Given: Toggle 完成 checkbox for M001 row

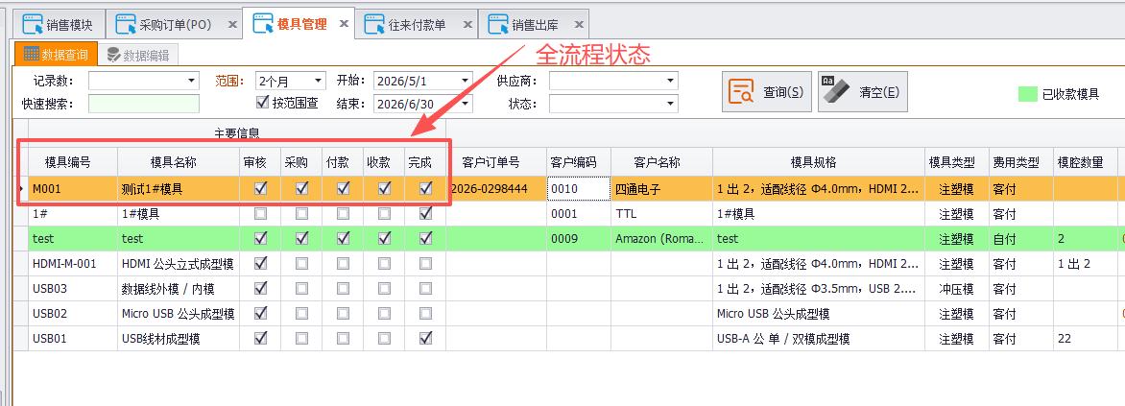Looking at the screenshot, I should pos(426,188).
